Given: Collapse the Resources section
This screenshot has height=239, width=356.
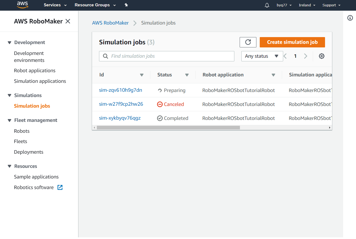Looking at the screenshot, I should coord(9,166).
